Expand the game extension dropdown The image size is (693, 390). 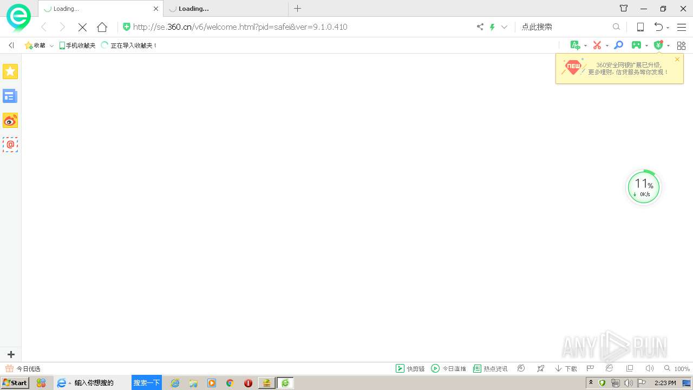coord(646,46)
